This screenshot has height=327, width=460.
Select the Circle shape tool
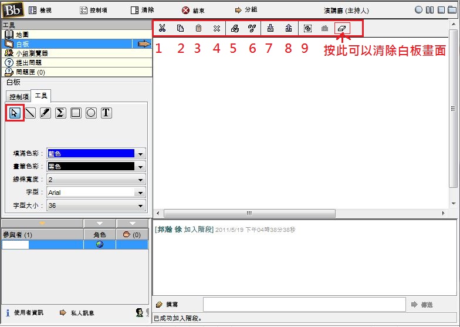pos(91,113)
